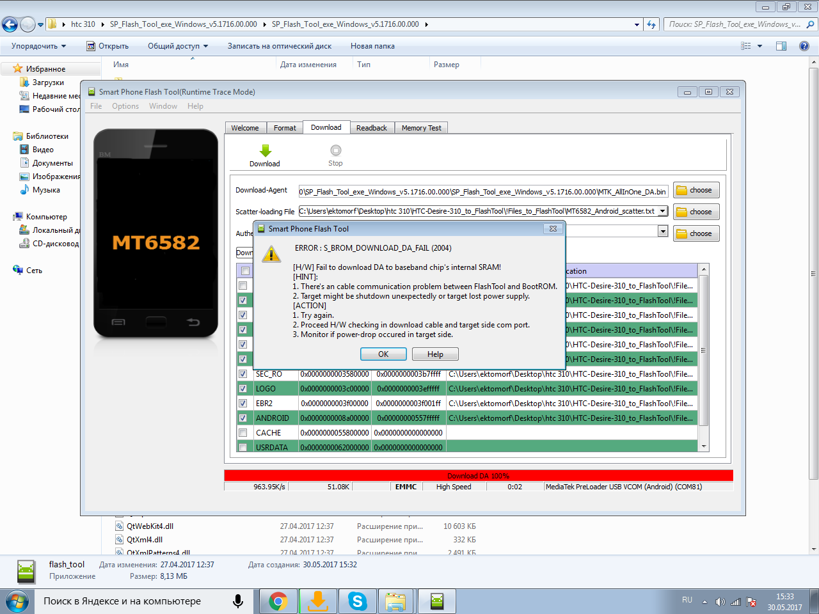Open the Authentication File dropdown arrow
The width and height of the screenshot is (819, 614).
pyautogui.click(x=663, y=232)
